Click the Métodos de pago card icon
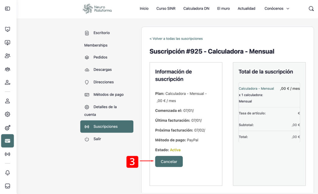318x194 pixels. (x=87, y=95)
